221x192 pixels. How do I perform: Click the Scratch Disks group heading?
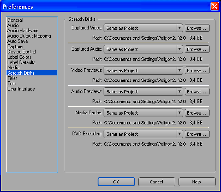coord(82,19)
